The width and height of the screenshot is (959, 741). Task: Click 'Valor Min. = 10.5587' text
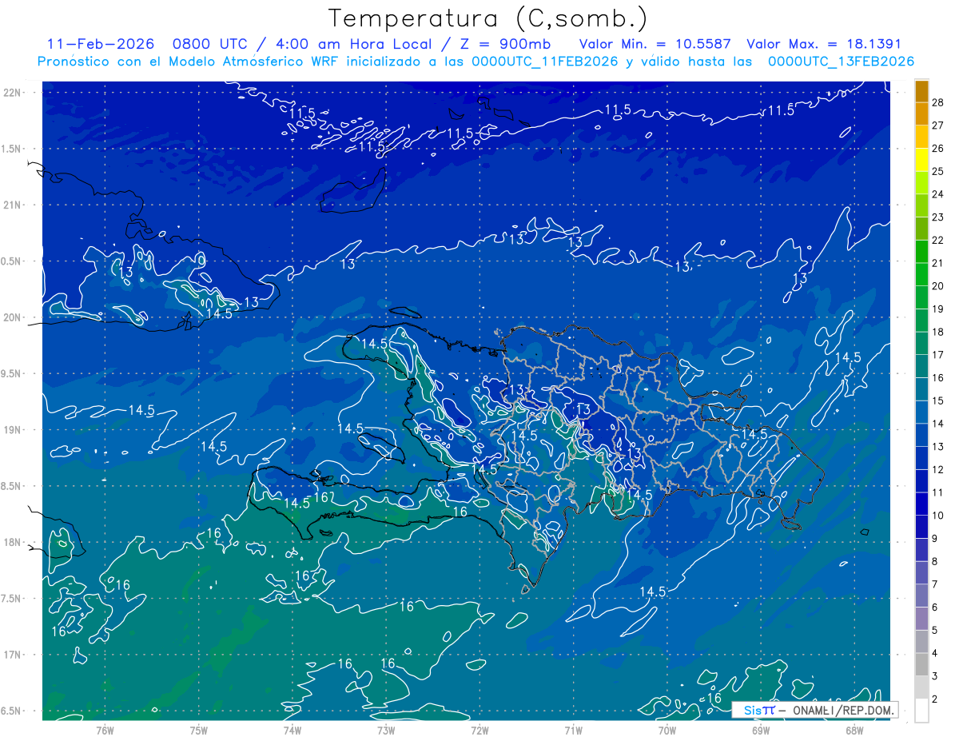pos(655,45)
